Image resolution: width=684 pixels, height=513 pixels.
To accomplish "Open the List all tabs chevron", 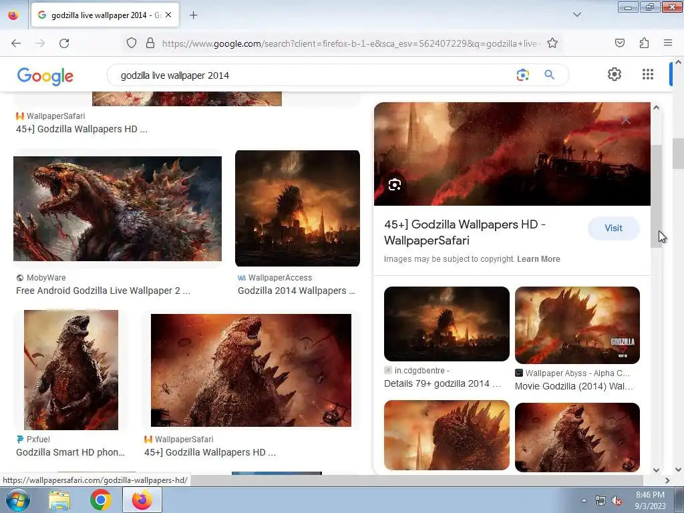I will click(576, 15).
